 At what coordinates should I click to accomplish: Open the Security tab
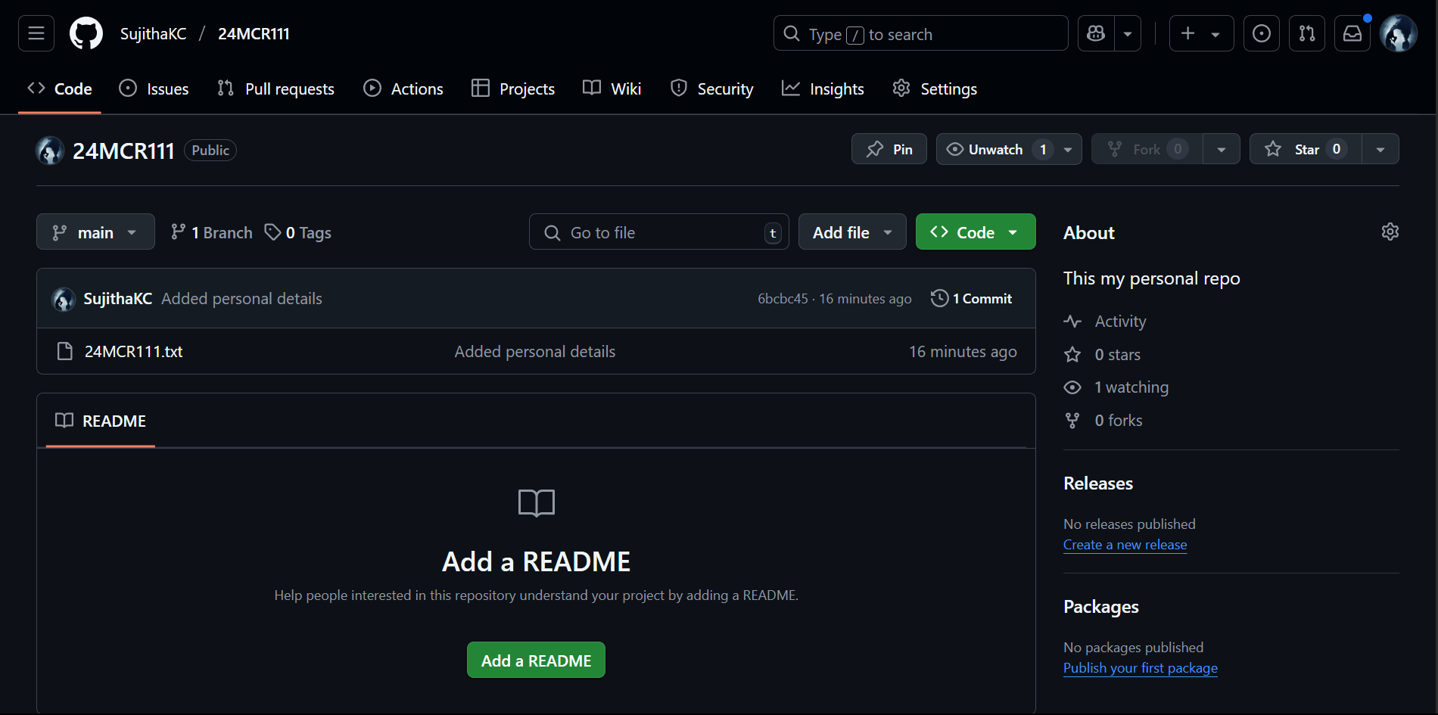click(x=711, y=89)
